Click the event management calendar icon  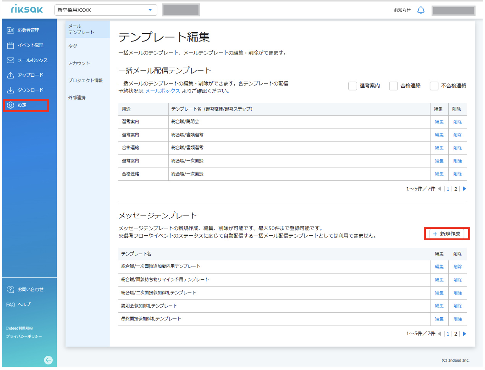click(11, 45)
